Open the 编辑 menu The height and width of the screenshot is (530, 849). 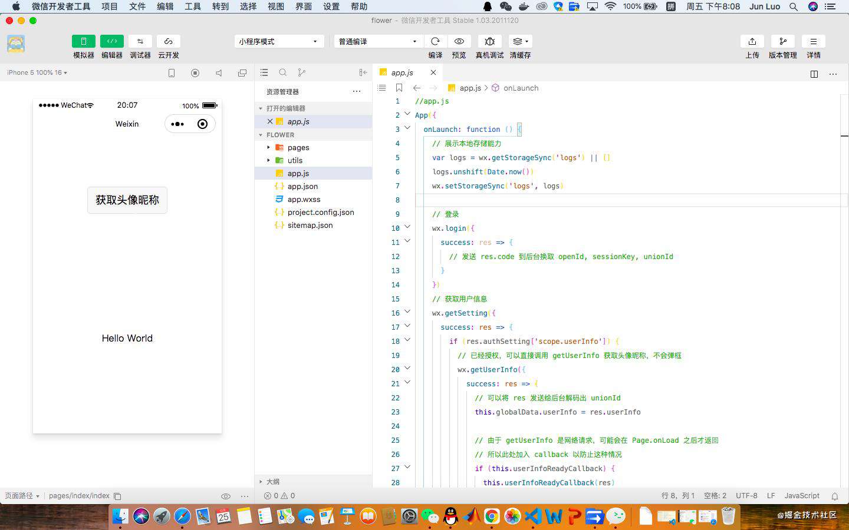(x=165, y=6)
